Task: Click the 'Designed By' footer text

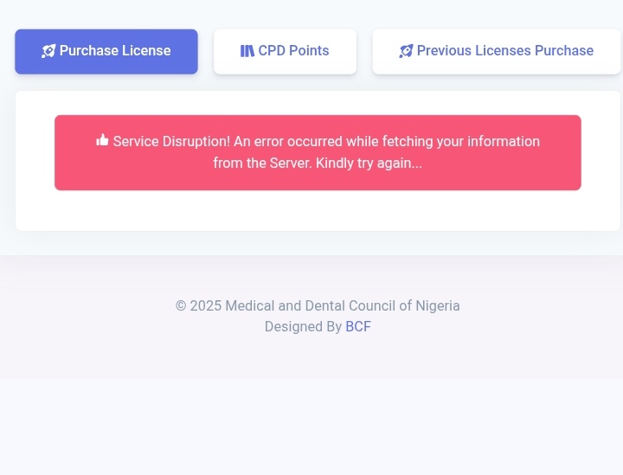Action: (303, 326)
